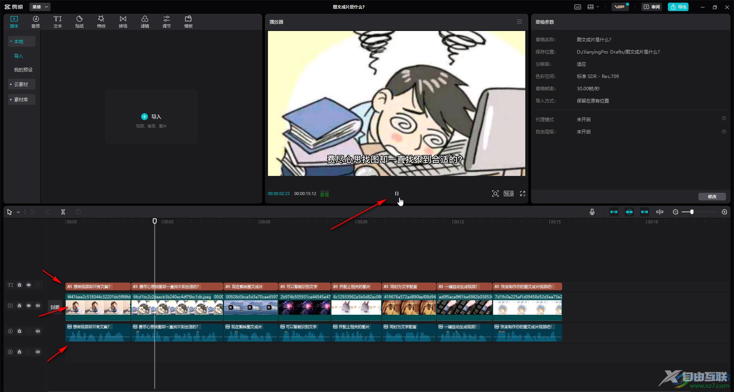The height and width of the screenshot is (392, 734).
Task: Lock the text subtitle track
Action: pos(19,285)
